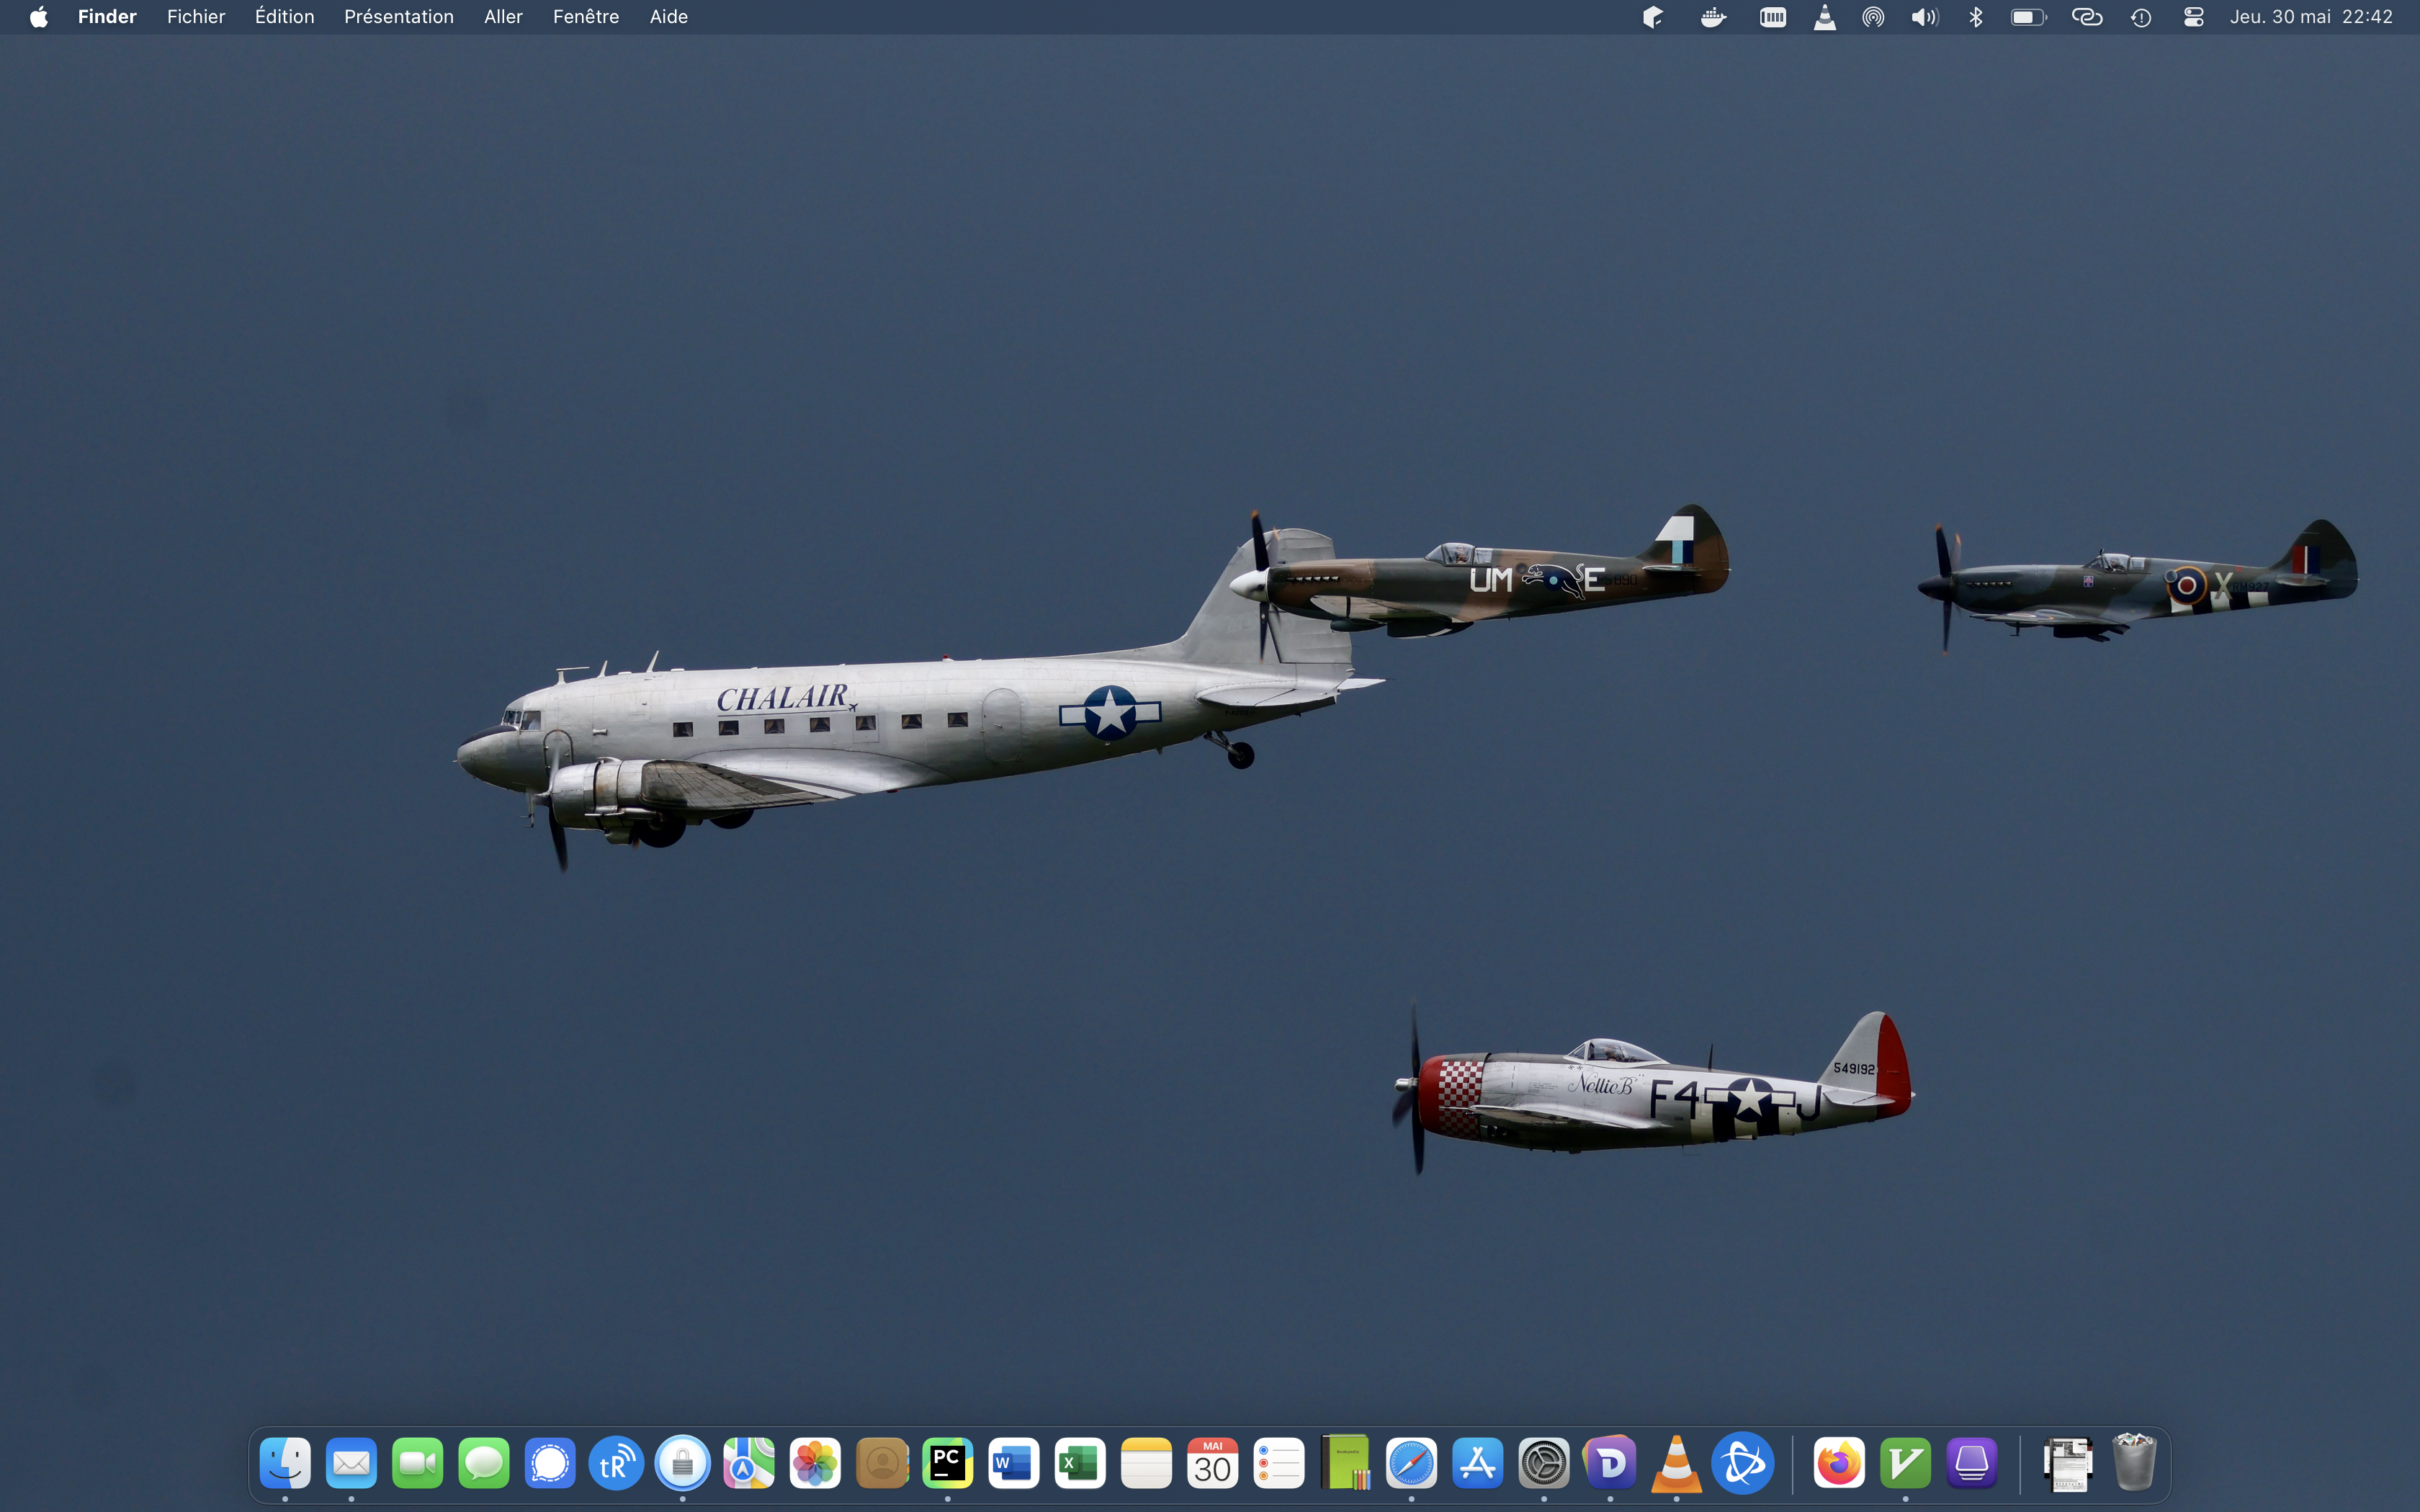Toggle Bluetooth from the menu bar icon

[1975, 17]
